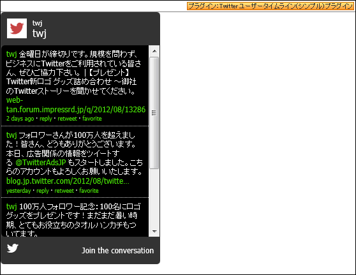Click tweet text starting 金曜日が締切りです
This screenshot has width=356, height=275.
tap(74, 73)
